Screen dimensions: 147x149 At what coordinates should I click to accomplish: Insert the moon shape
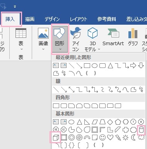[133, 137]
